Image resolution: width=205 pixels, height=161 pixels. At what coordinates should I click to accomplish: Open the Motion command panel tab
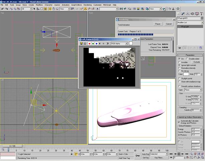[192, 14]
